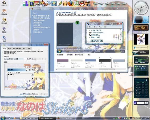Screen dimensions: 150x120
Task: Click the 高级 option under theme preview
Action: tap(89, 55)
